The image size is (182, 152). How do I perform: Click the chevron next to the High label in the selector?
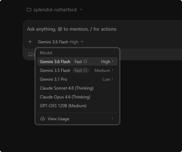click(x=82, y=42)
